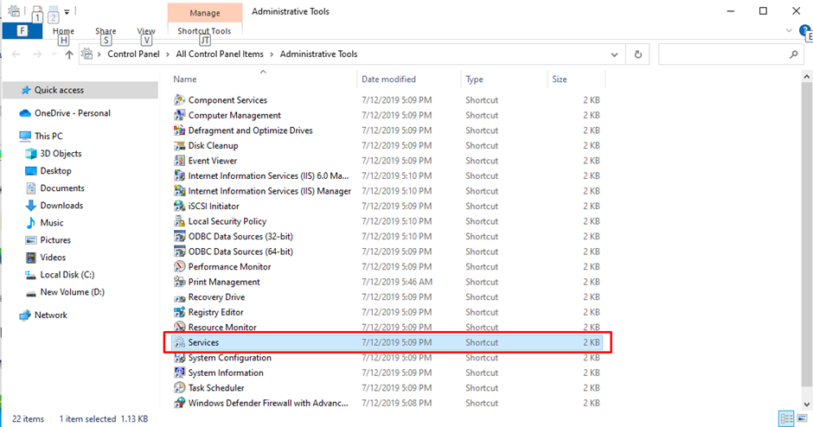Expand the ribbon with the chevron
This screenshot has height=427, width=813.
(789, 30)
